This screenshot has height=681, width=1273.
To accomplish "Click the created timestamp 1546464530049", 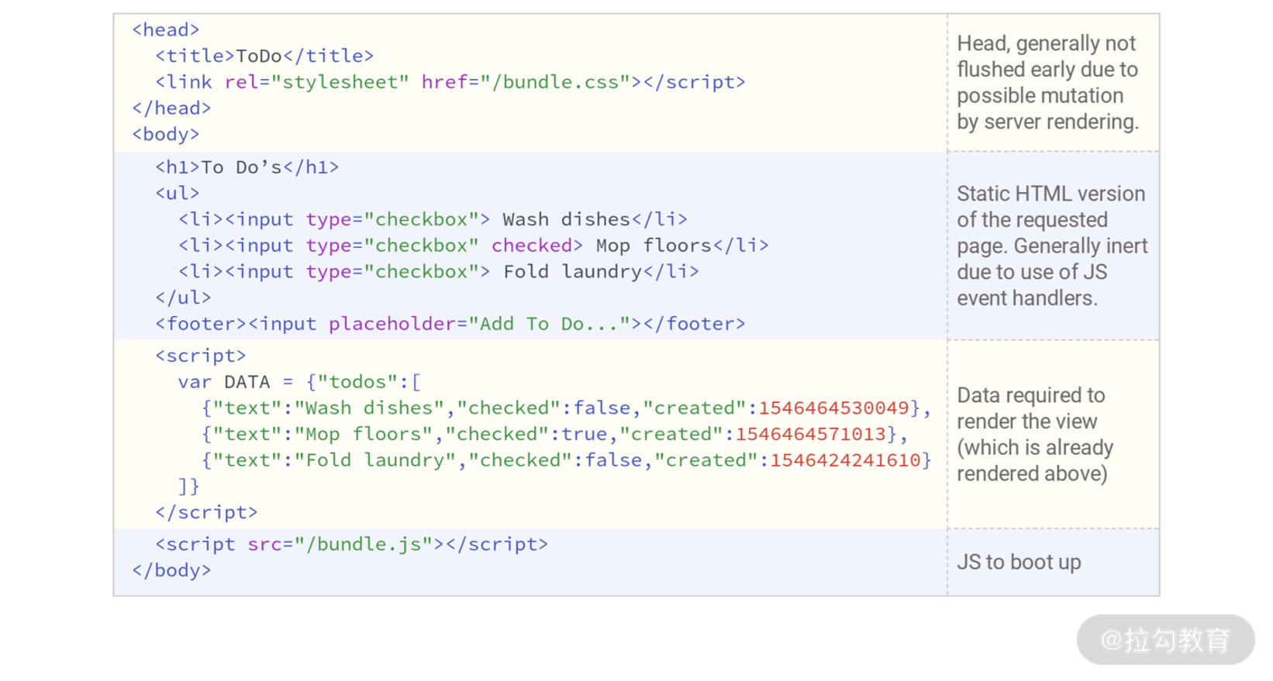I will tap(833, 408).
